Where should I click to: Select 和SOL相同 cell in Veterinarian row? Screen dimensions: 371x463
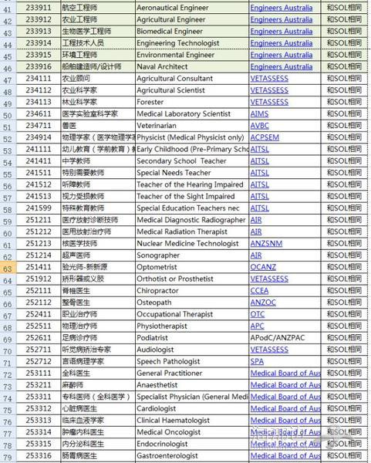tap(344, 126)
